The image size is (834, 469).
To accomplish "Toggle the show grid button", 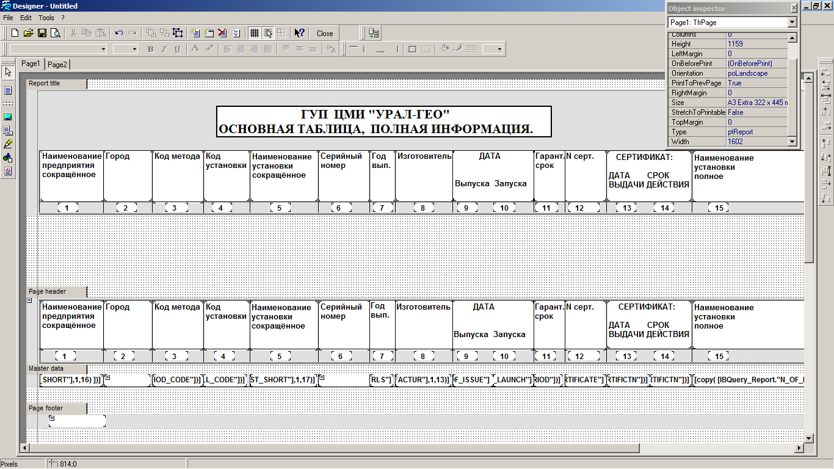I will click(x=254, y=33).
